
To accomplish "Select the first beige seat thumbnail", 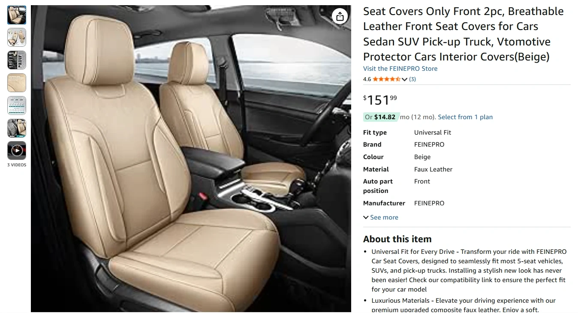I will [17, 15].
